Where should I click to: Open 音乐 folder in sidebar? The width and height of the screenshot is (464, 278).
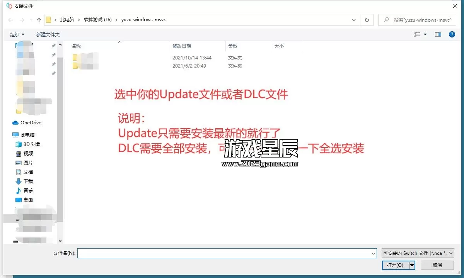[28, 191]
